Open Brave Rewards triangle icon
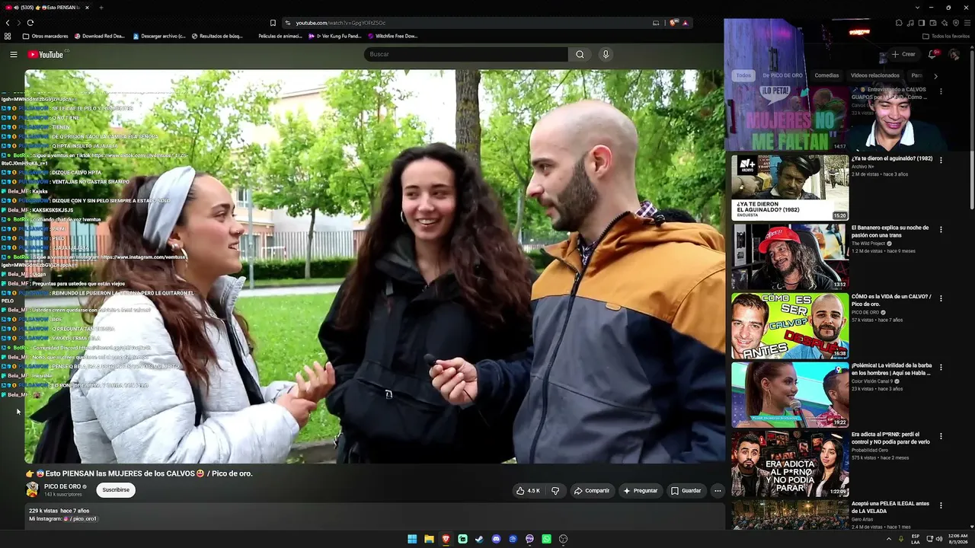The width and height of the screenshot is (975, 548). click(x=684, y=23)
